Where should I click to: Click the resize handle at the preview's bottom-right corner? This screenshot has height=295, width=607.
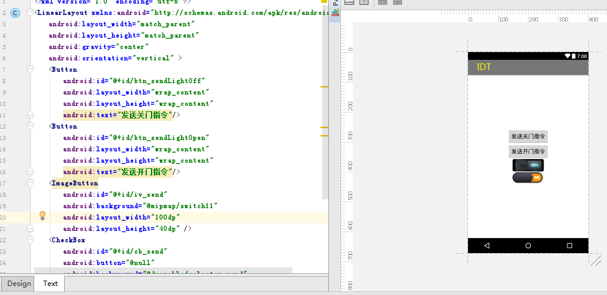point(596,260)
